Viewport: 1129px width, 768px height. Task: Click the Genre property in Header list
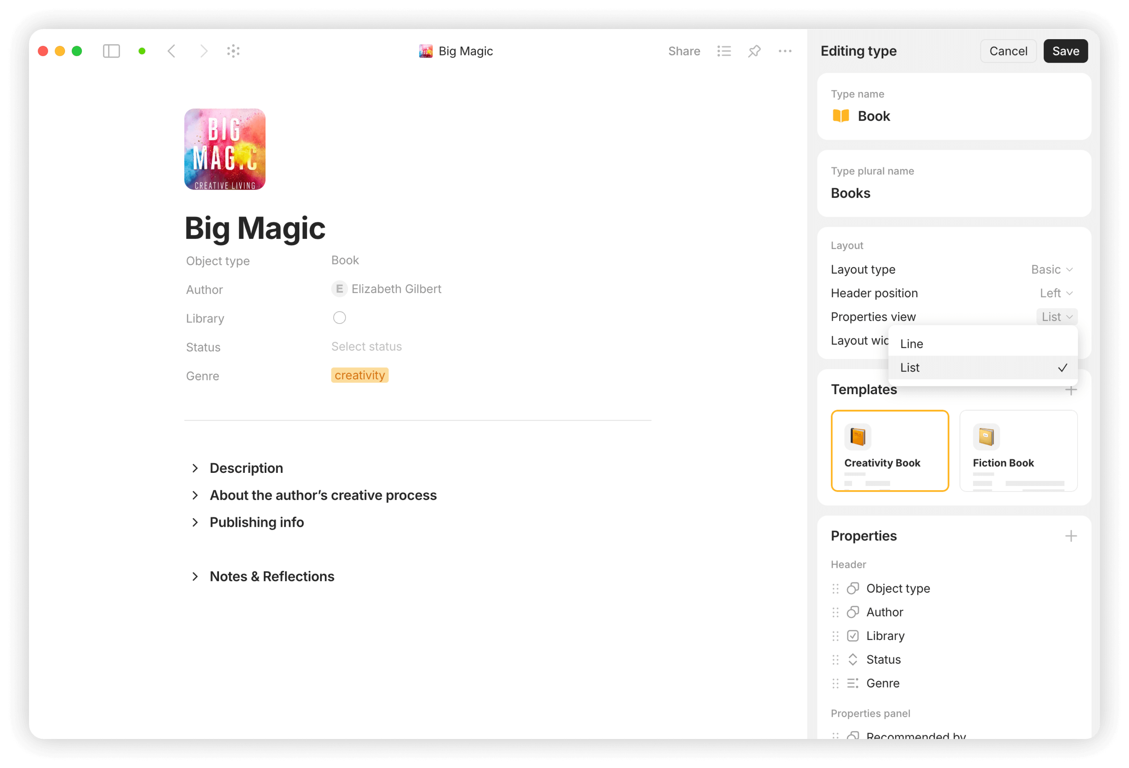(883, 684)
